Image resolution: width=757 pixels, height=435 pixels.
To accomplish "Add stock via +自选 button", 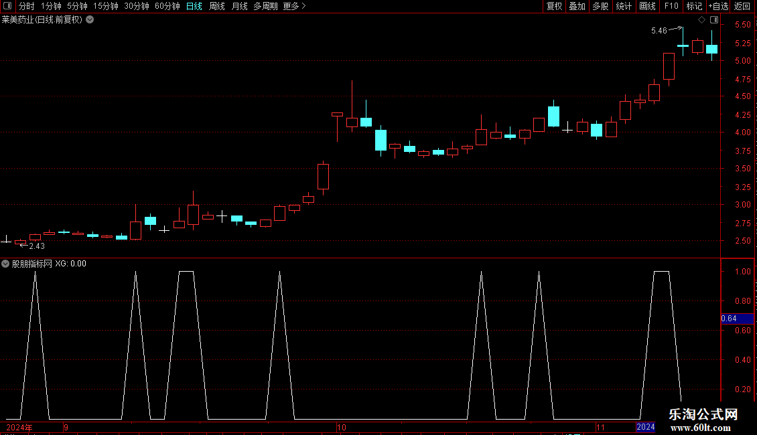I will coord(718,6).
